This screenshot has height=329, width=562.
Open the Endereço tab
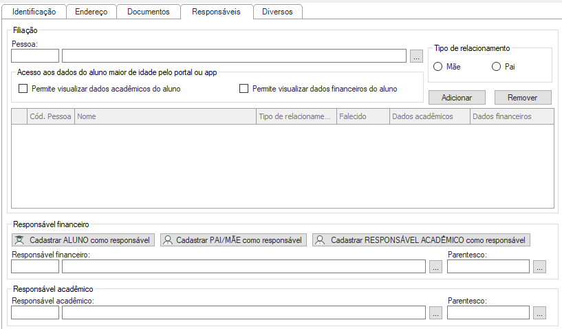(91, 12)
